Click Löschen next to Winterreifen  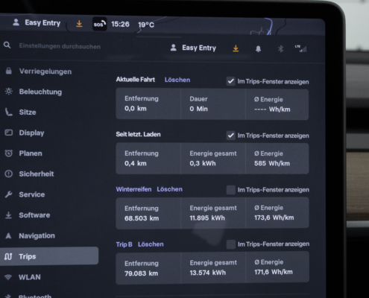[x=169, y=189]
